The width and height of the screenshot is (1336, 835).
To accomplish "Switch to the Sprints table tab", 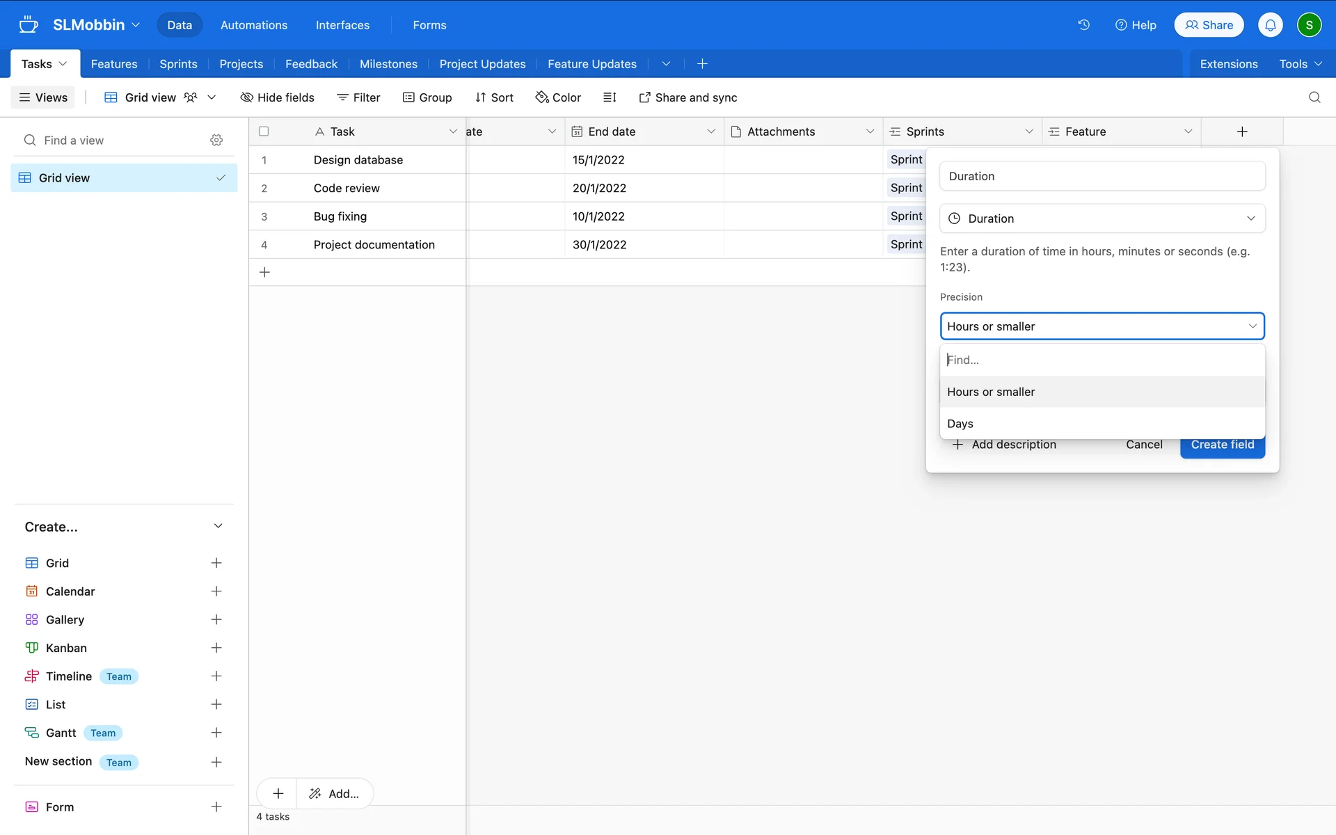I will click(178, 64).
